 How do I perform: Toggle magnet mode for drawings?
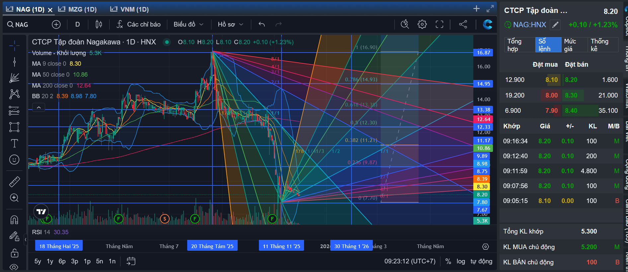tap(14, 220)
